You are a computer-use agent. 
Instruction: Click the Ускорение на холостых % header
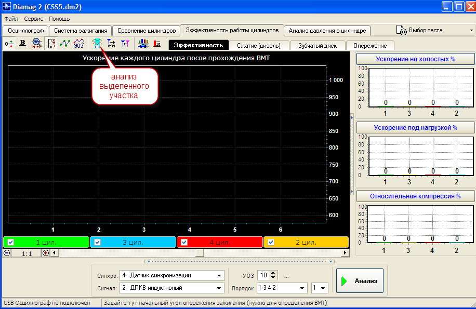[415, 59]
